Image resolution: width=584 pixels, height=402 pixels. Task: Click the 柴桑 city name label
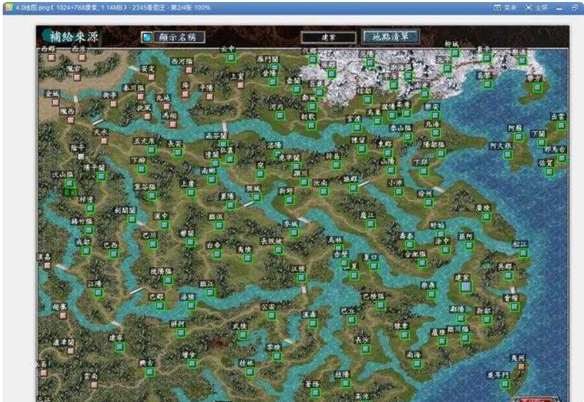(428, 285)
